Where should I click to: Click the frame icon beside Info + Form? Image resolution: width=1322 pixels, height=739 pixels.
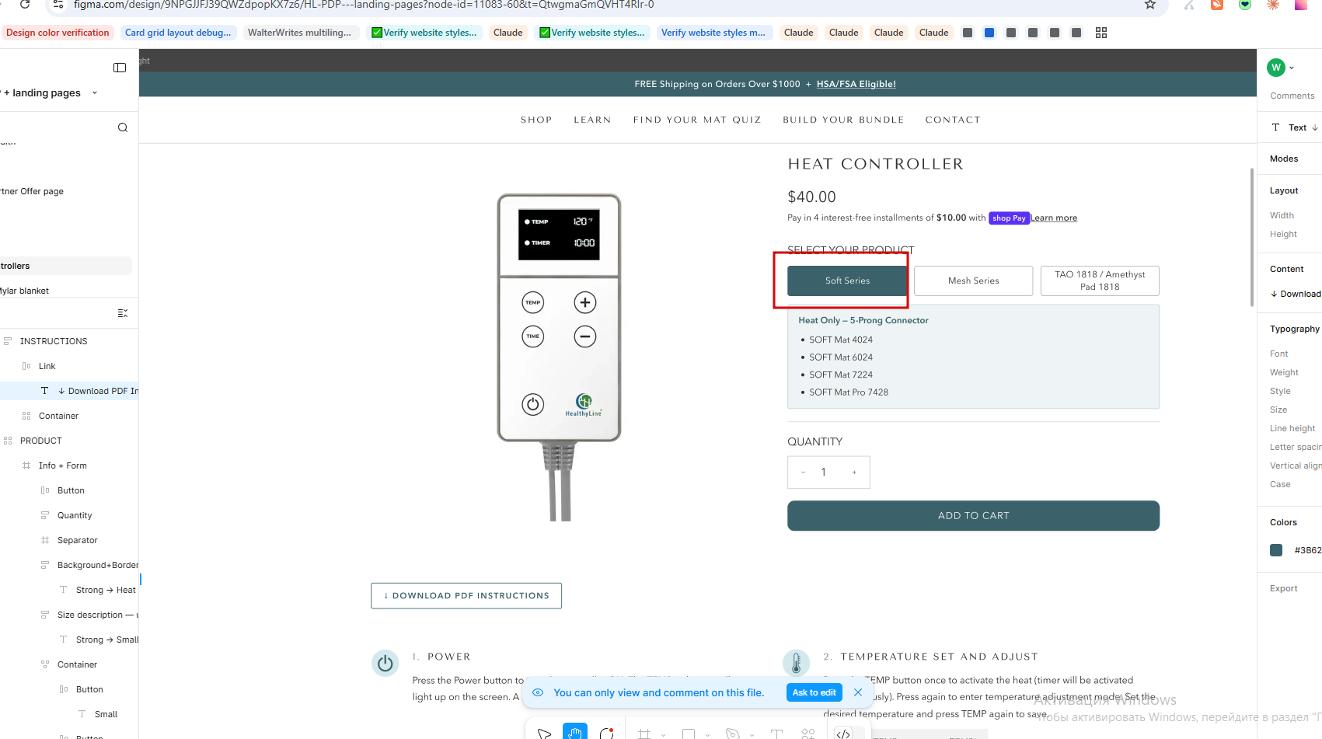(26, 465)
